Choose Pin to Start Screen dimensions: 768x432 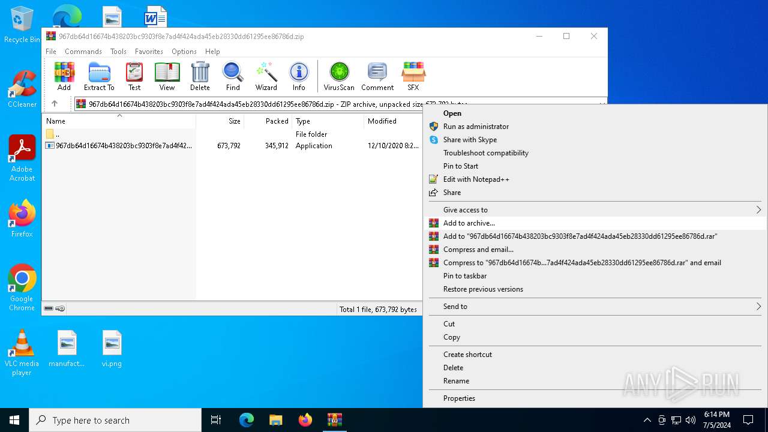point(595,166)
